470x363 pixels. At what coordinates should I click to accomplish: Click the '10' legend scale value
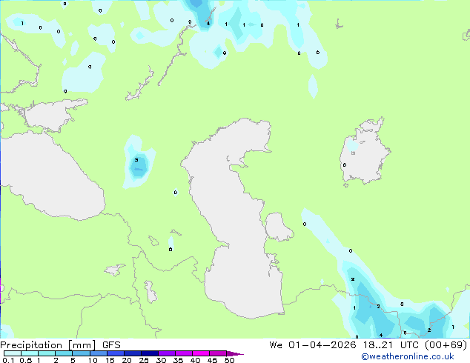coord(93,360)
